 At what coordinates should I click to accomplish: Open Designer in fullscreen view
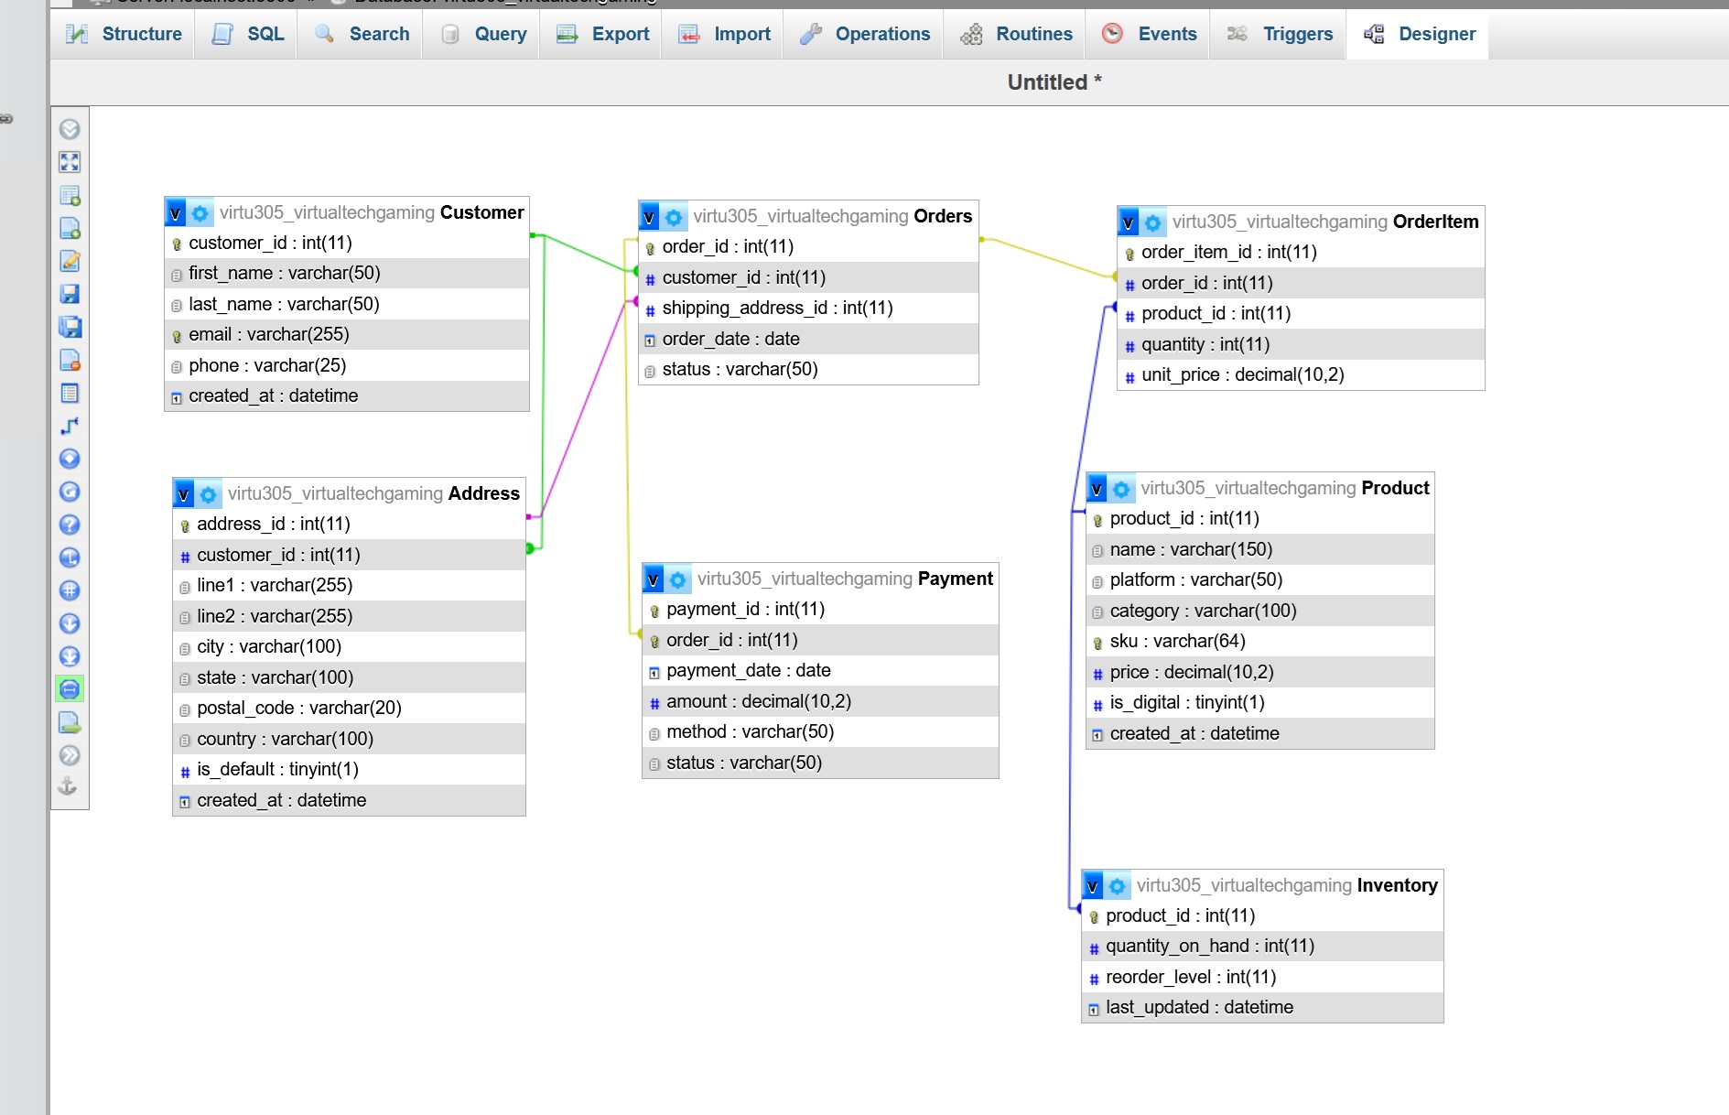(x=70, y=162)
